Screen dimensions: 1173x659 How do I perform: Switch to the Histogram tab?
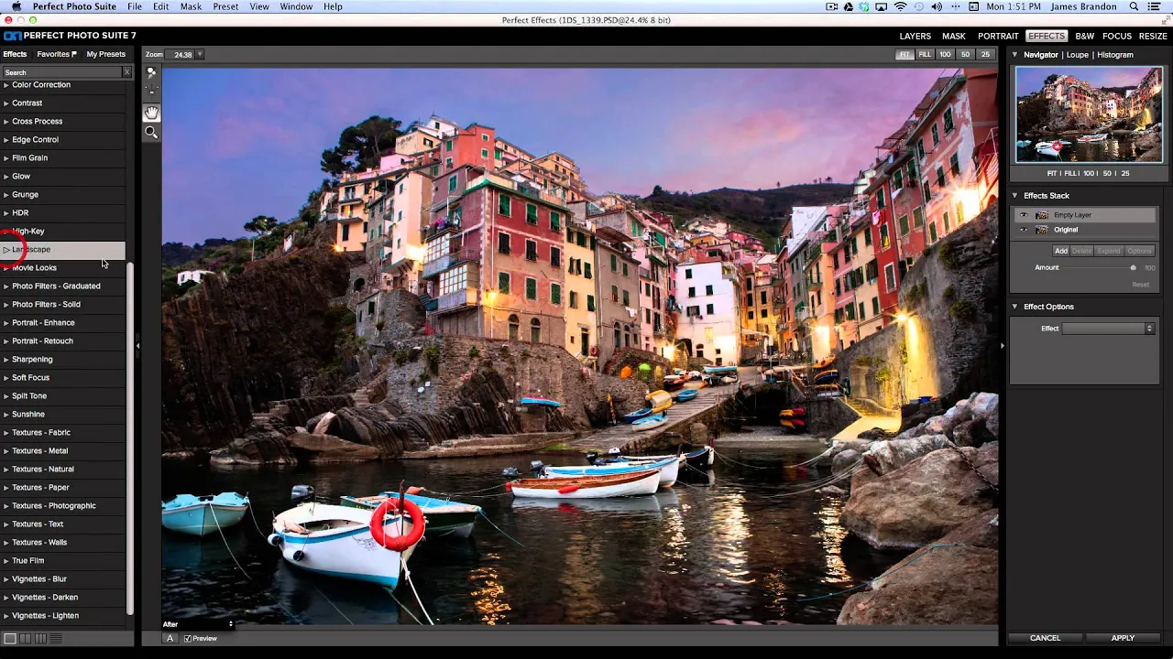[1115, 55]
